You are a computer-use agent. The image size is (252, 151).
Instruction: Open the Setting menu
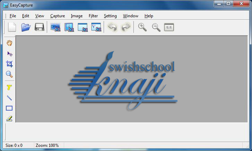(x=110, y=16)
